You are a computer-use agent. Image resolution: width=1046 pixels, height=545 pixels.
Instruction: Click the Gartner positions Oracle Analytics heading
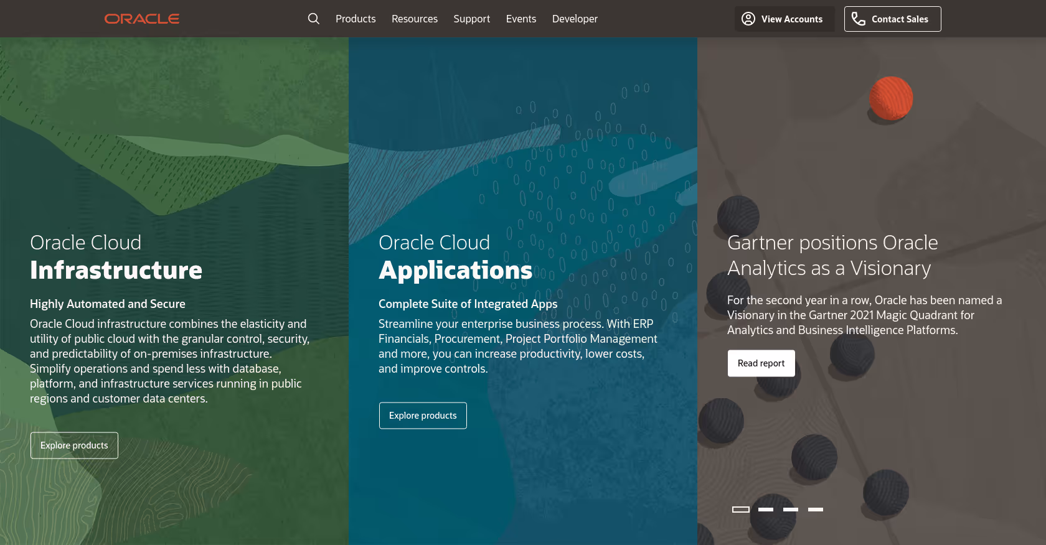click(x=832, y=255)
